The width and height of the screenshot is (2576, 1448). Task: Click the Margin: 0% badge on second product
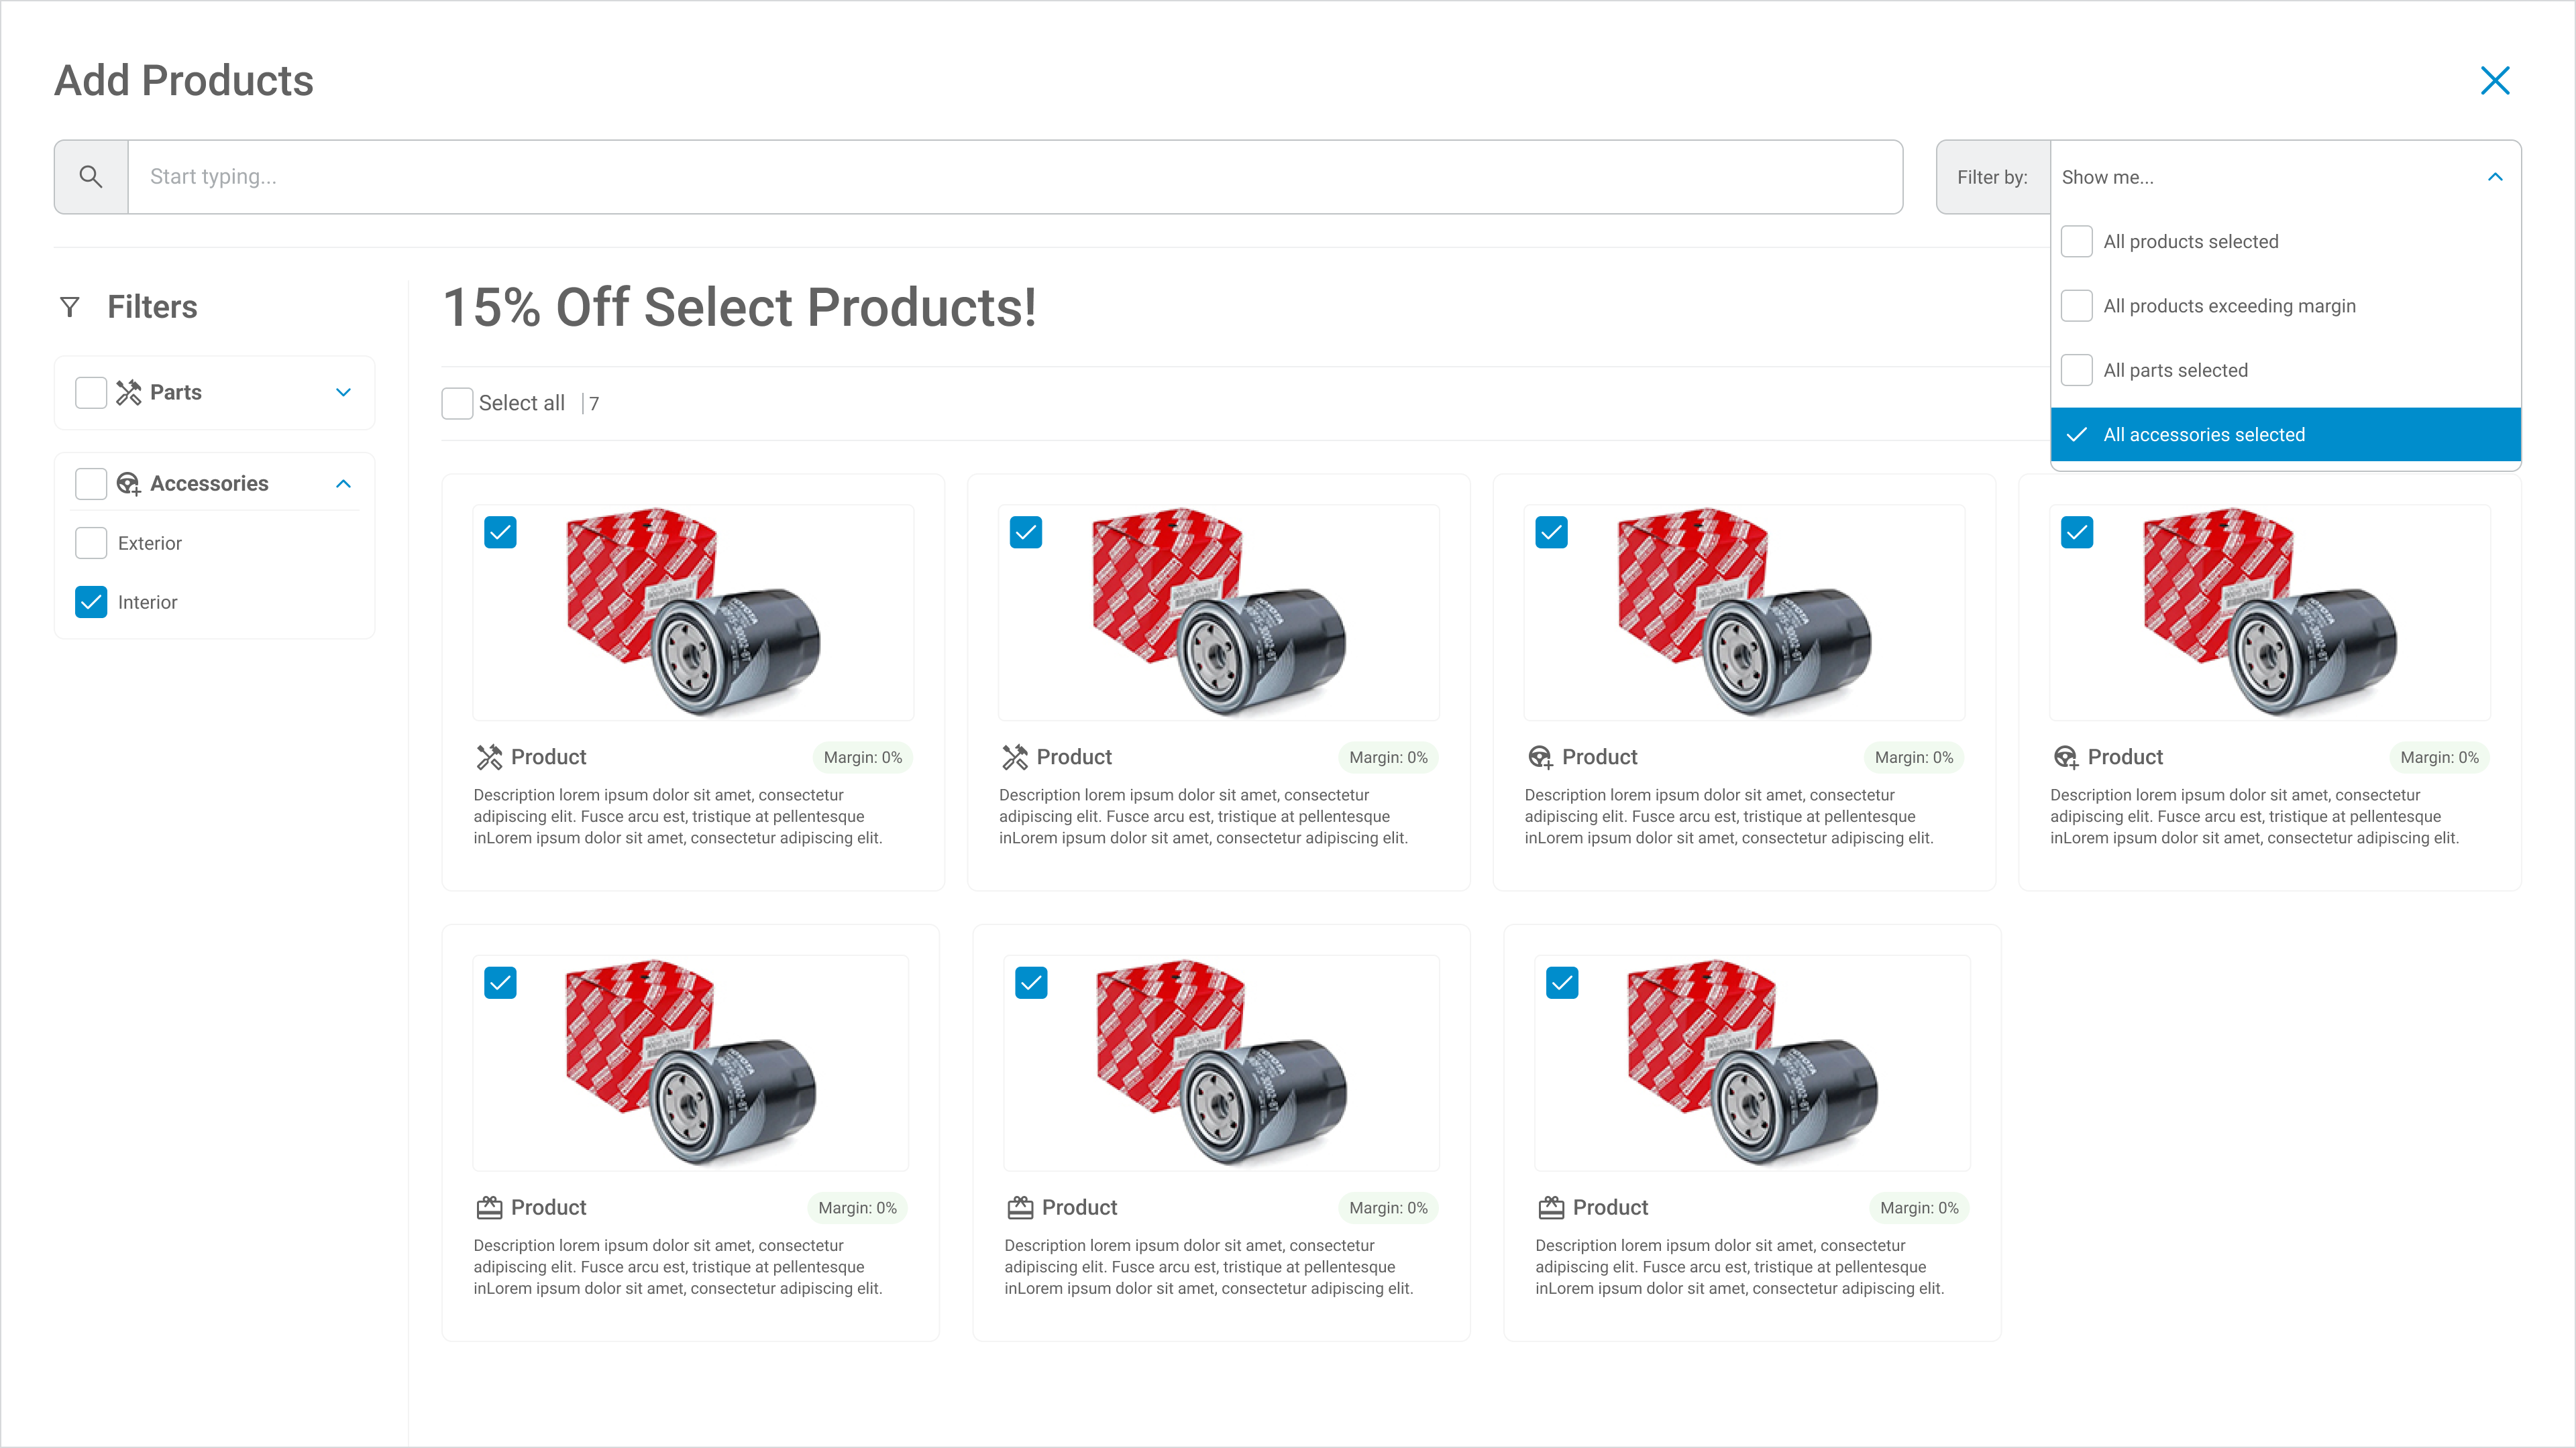(1388, 758)
